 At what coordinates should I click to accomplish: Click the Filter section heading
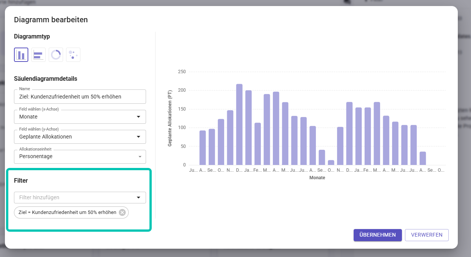click(21, 181)
